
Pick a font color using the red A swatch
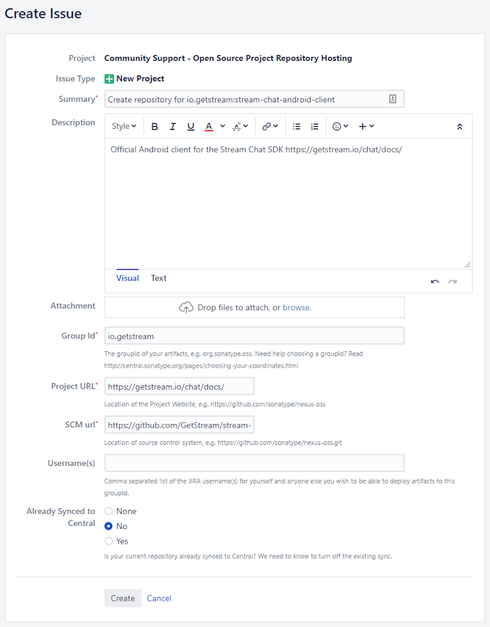(x=209, y=126)
